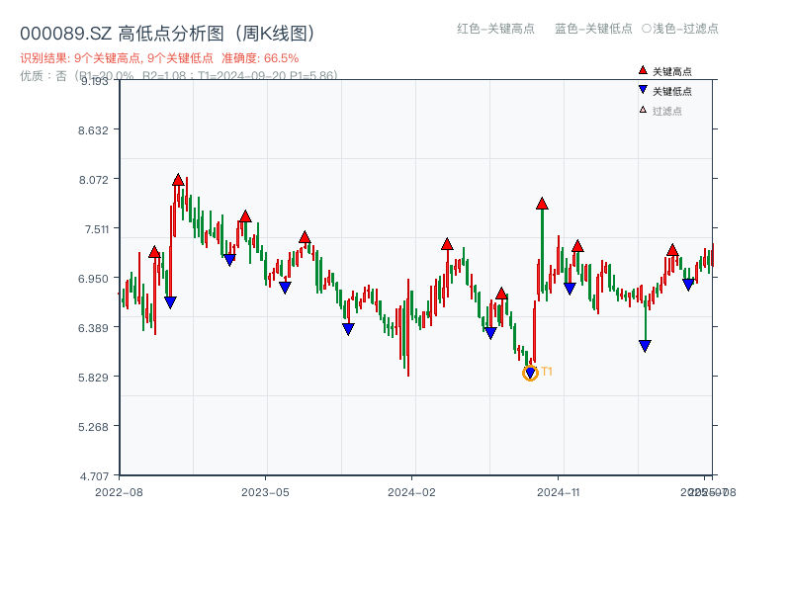Click the rightmost red key-high triangle
791x593 pixels.
[x=672, y=250]
